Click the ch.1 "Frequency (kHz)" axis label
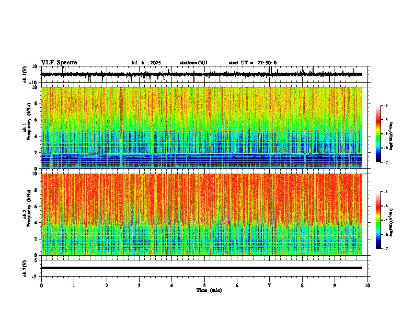This screenshot has width=414, height=320. coord(29,121)
